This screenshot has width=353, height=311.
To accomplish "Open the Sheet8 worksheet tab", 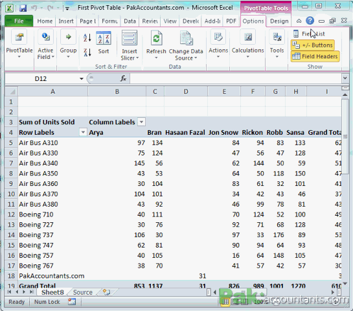I will click(x=52, y=292).
